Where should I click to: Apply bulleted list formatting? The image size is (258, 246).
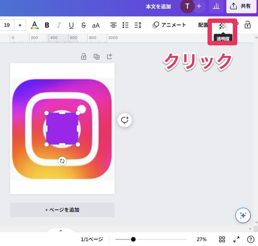(126, 25)
